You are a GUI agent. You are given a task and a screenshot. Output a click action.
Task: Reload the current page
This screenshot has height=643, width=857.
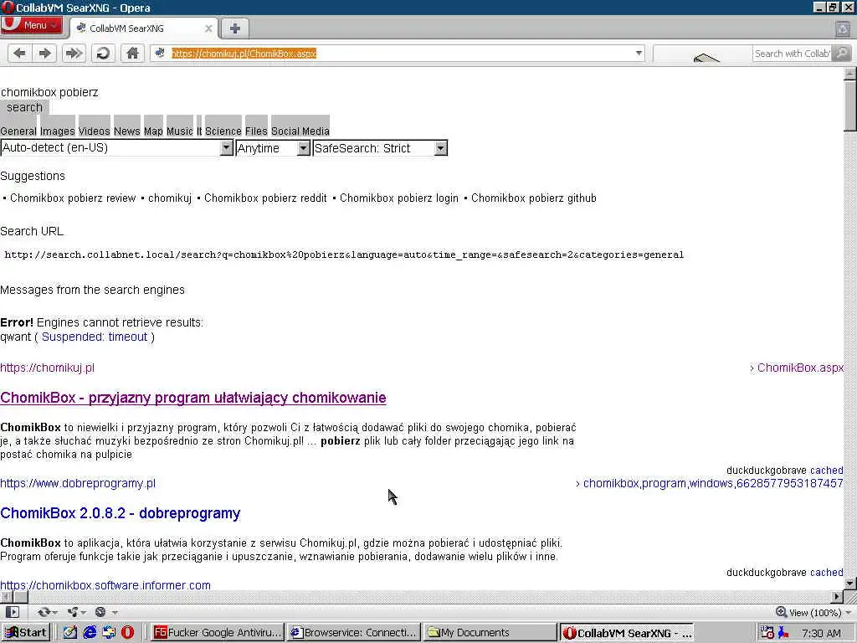click(x=103, y=53)
